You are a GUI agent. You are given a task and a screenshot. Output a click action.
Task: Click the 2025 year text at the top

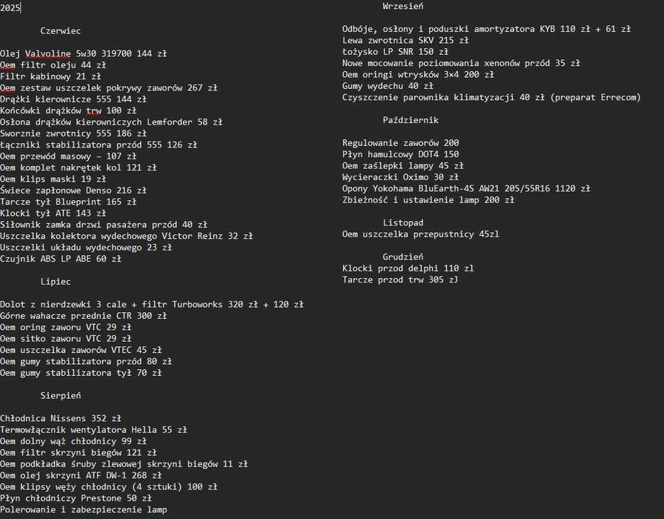pyautogui.click(x=10, y=7)
